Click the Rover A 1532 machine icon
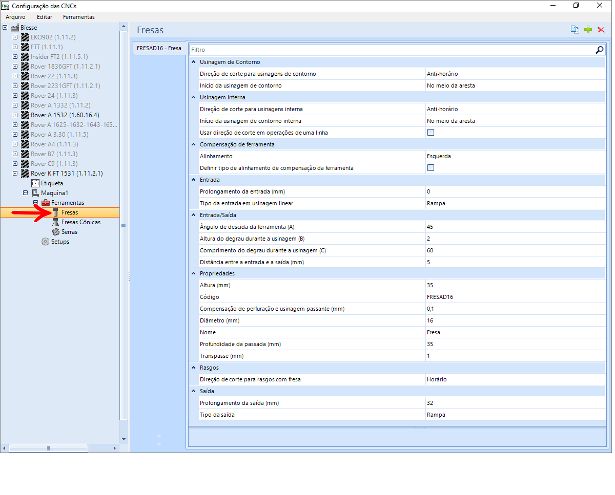This screenshot has width=615, height=495. 25,115
